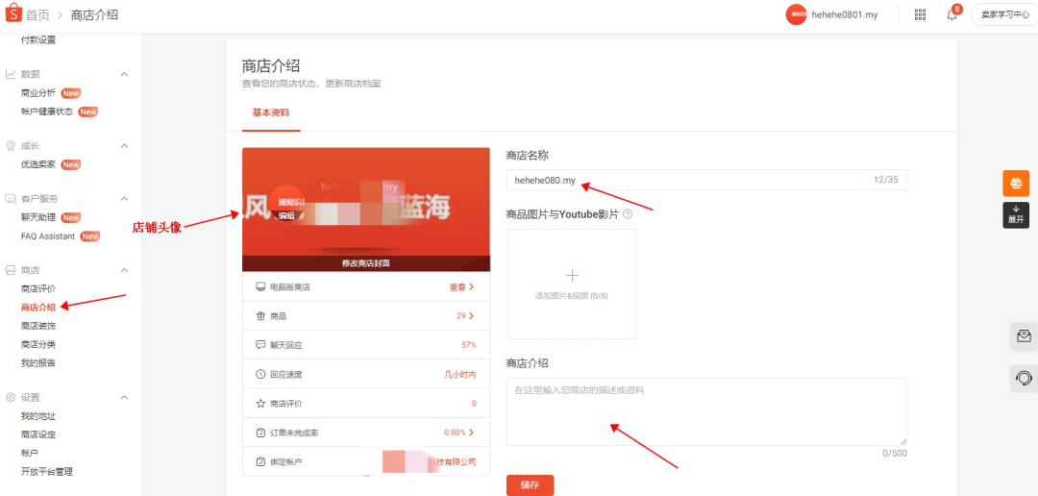
Task: Click the help icon beside 商品图片与Youtube影片
Action: [x=628, y=214]
